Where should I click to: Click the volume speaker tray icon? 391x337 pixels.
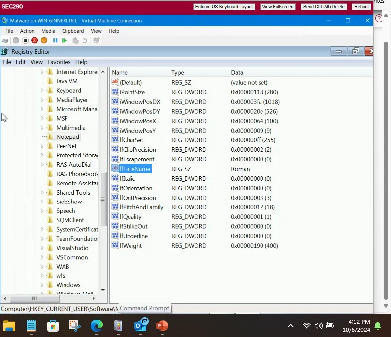[x=319, y=326]
